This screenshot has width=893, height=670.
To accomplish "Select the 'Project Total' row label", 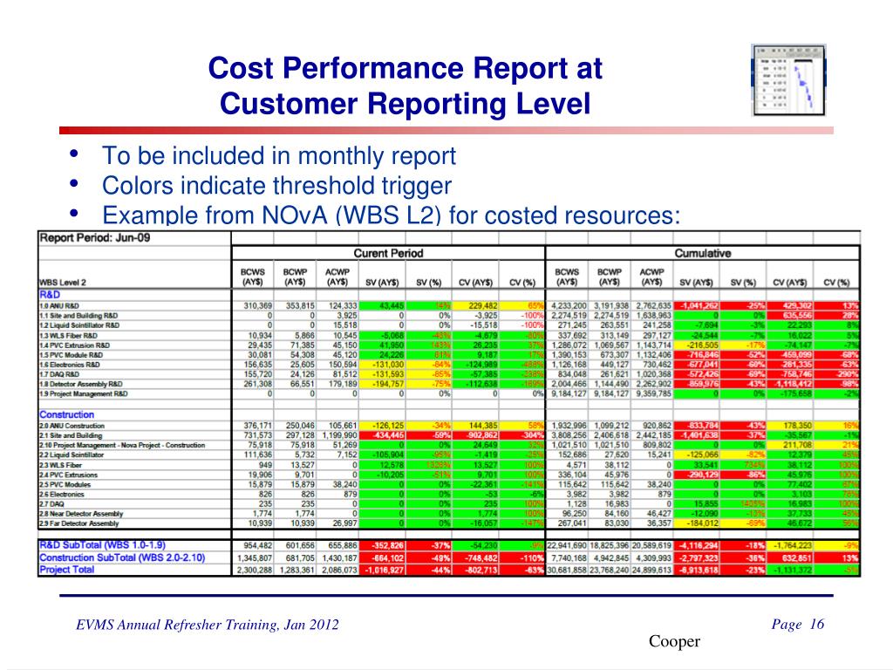I will [x=66, y=569].
